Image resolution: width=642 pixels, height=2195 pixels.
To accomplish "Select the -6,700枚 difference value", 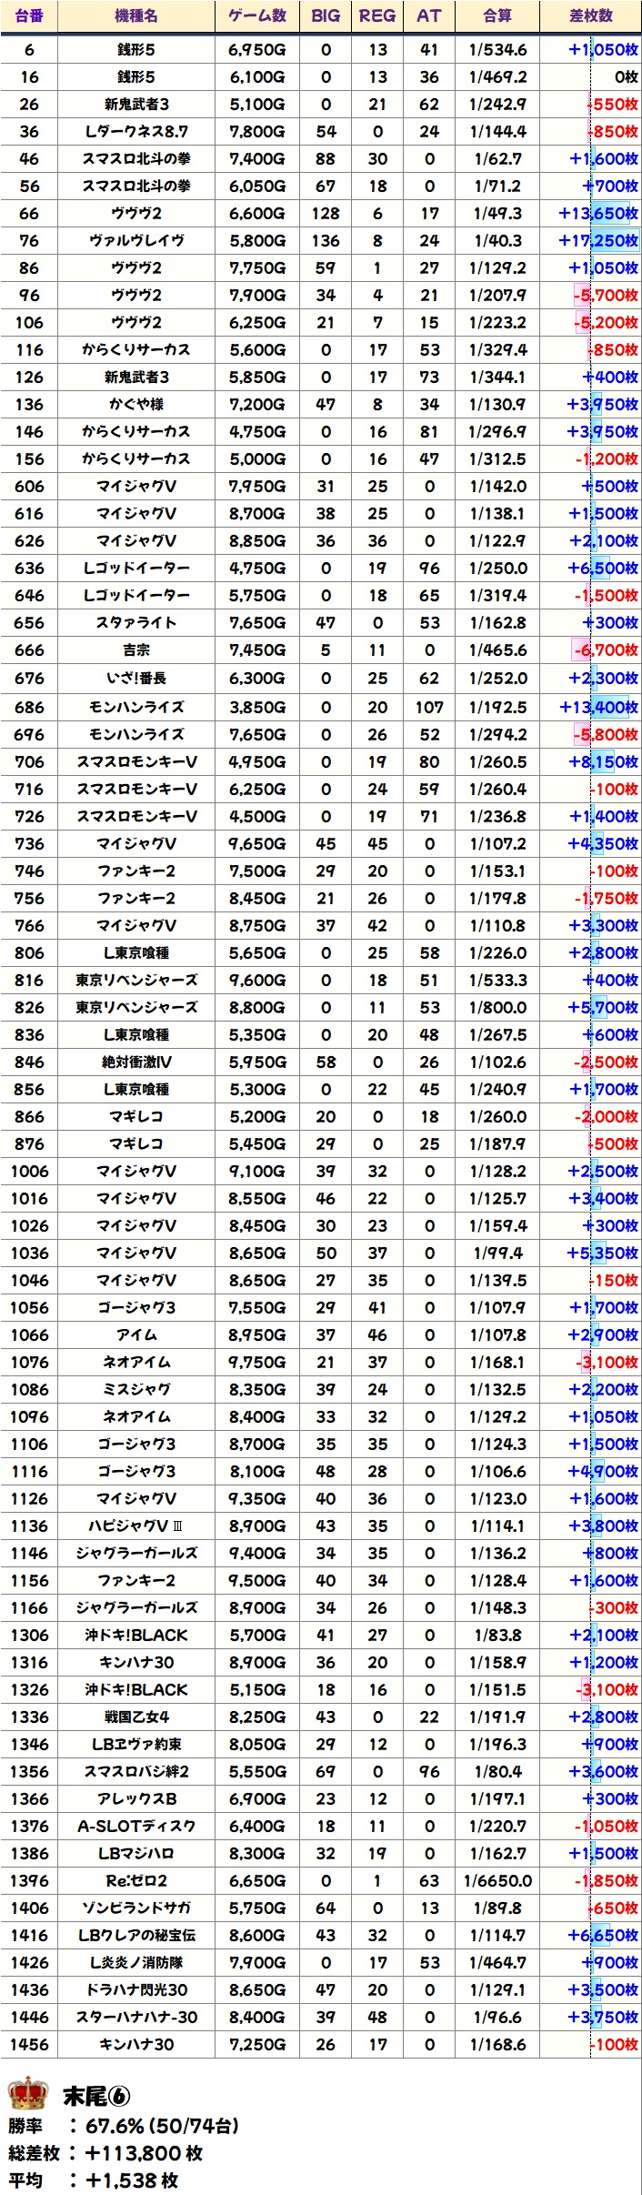I will point(605,650).
